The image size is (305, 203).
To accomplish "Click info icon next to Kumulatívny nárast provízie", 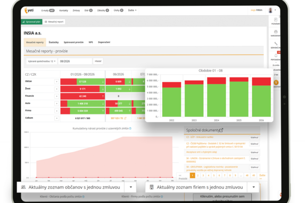I will (x=130, y=128).
